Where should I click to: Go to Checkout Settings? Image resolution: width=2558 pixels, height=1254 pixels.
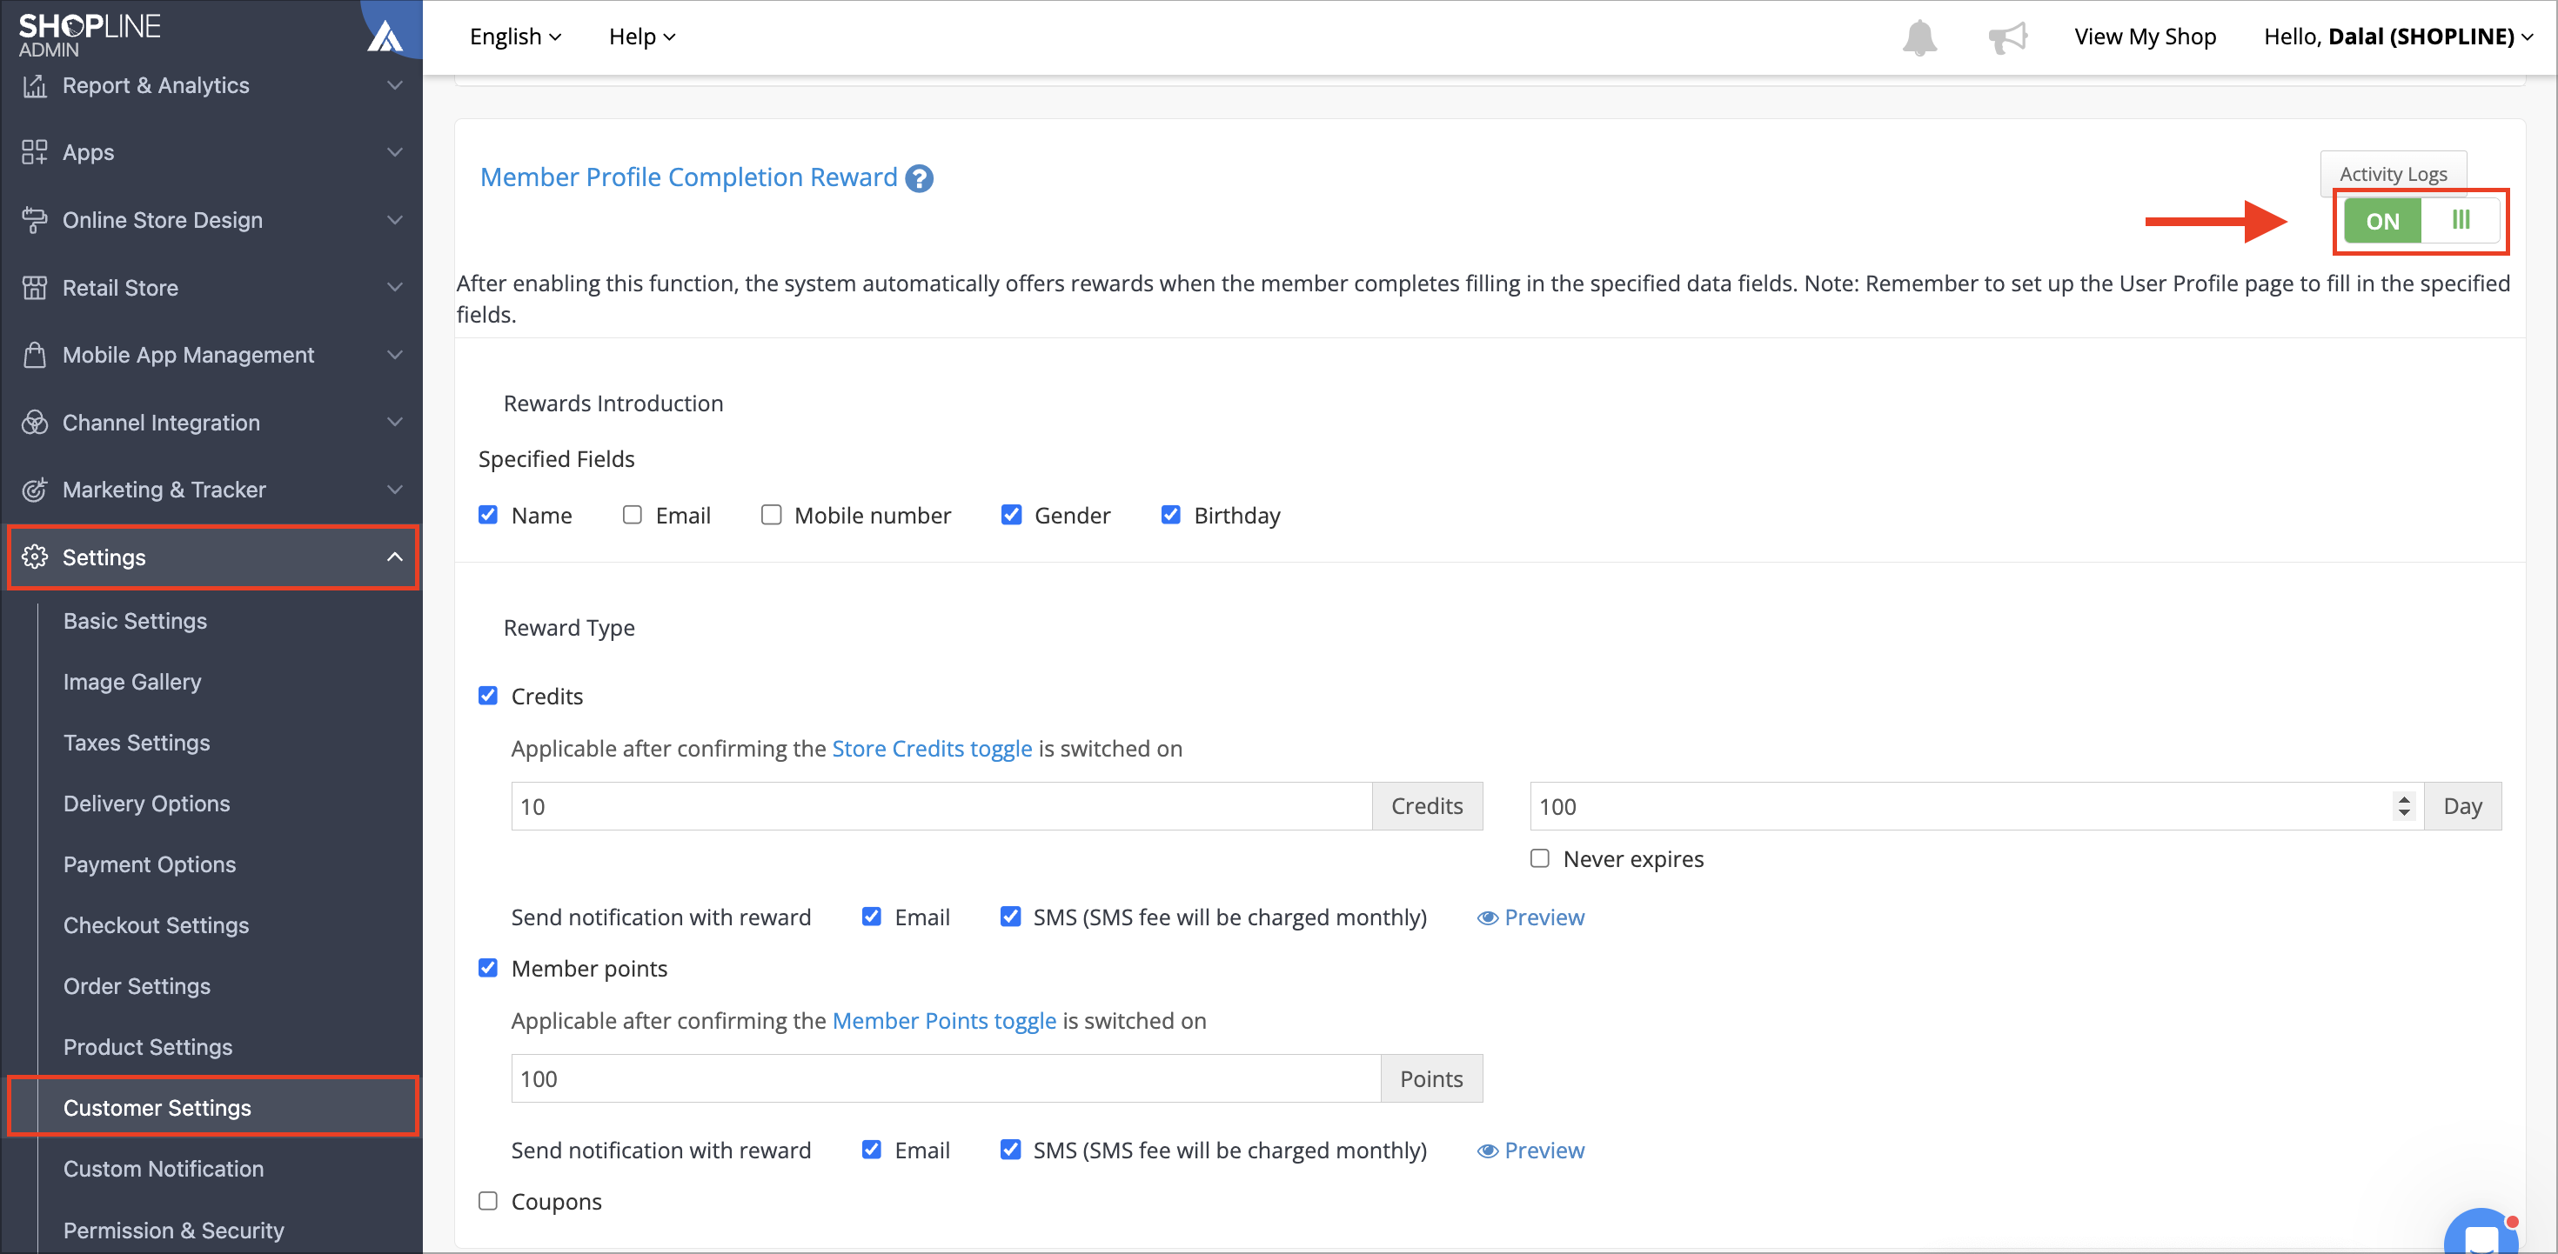tap(156, 924)
